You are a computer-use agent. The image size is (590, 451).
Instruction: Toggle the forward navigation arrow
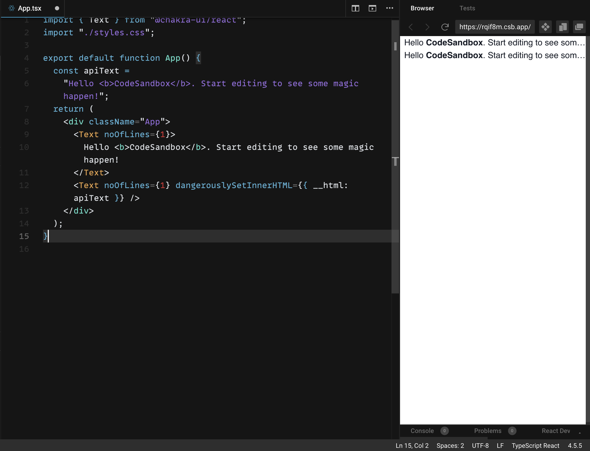pos(427,27)
